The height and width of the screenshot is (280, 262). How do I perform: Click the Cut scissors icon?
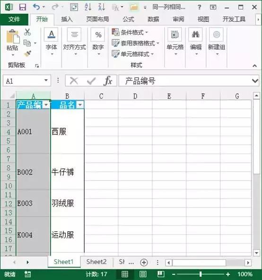click(x=27, y=32)
